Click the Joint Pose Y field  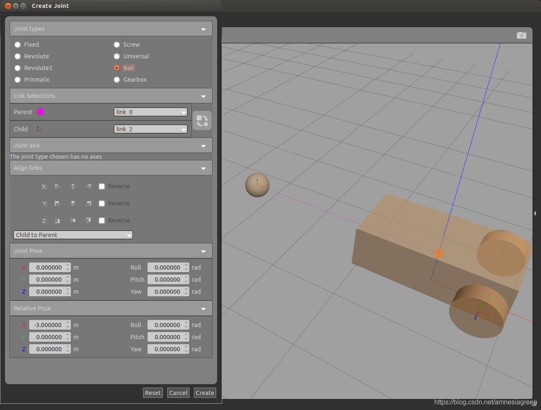coord(50,280)
